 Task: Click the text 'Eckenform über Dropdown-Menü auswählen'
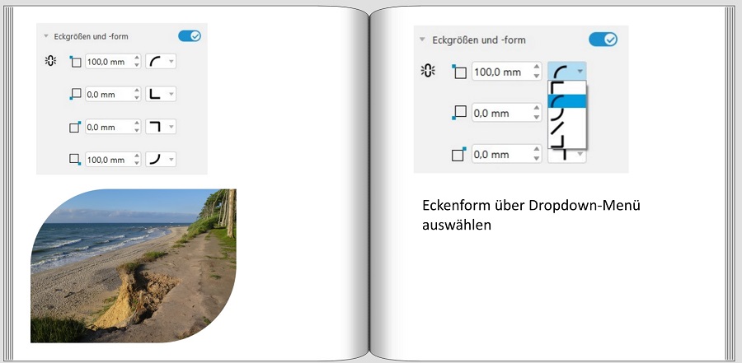(531, 215)
